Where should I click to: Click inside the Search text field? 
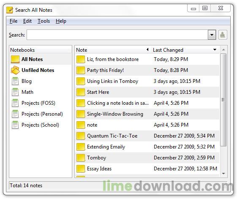(x=117, y=35)
